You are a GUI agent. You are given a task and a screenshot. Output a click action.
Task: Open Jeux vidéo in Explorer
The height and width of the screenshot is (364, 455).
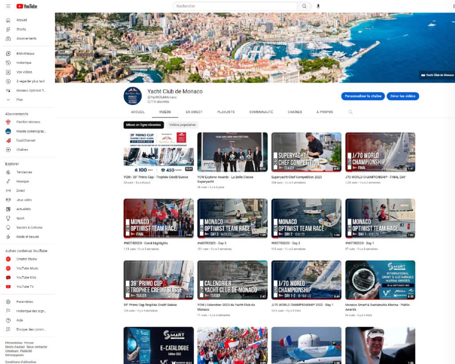(x=24, y=200)
